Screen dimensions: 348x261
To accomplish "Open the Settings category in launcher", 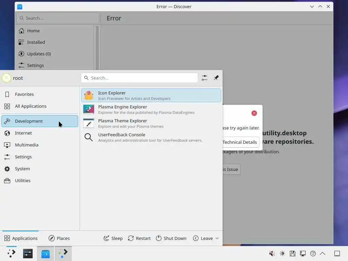I will point(40,157).
